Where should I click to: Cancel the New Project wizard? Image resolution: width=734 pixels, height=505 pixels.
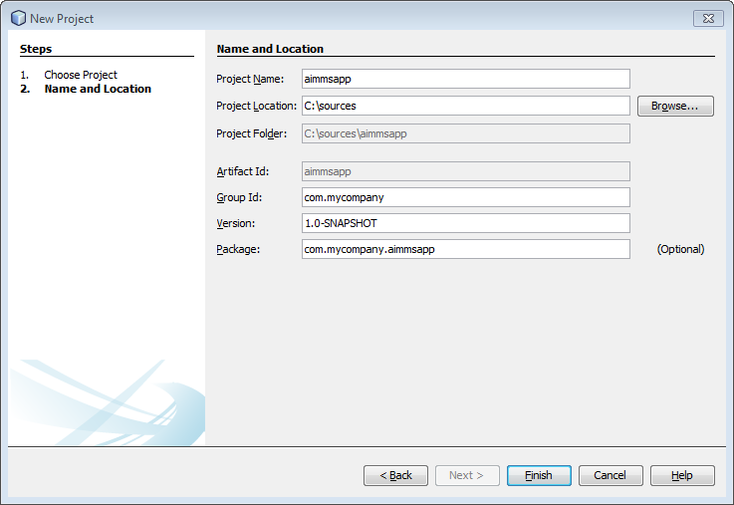tap(611, 475)
